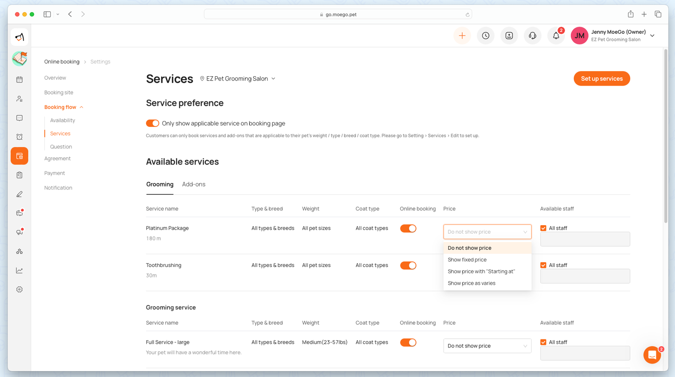
Task: Switch to the Add-ons tab
Action: (x=194, y=184)
